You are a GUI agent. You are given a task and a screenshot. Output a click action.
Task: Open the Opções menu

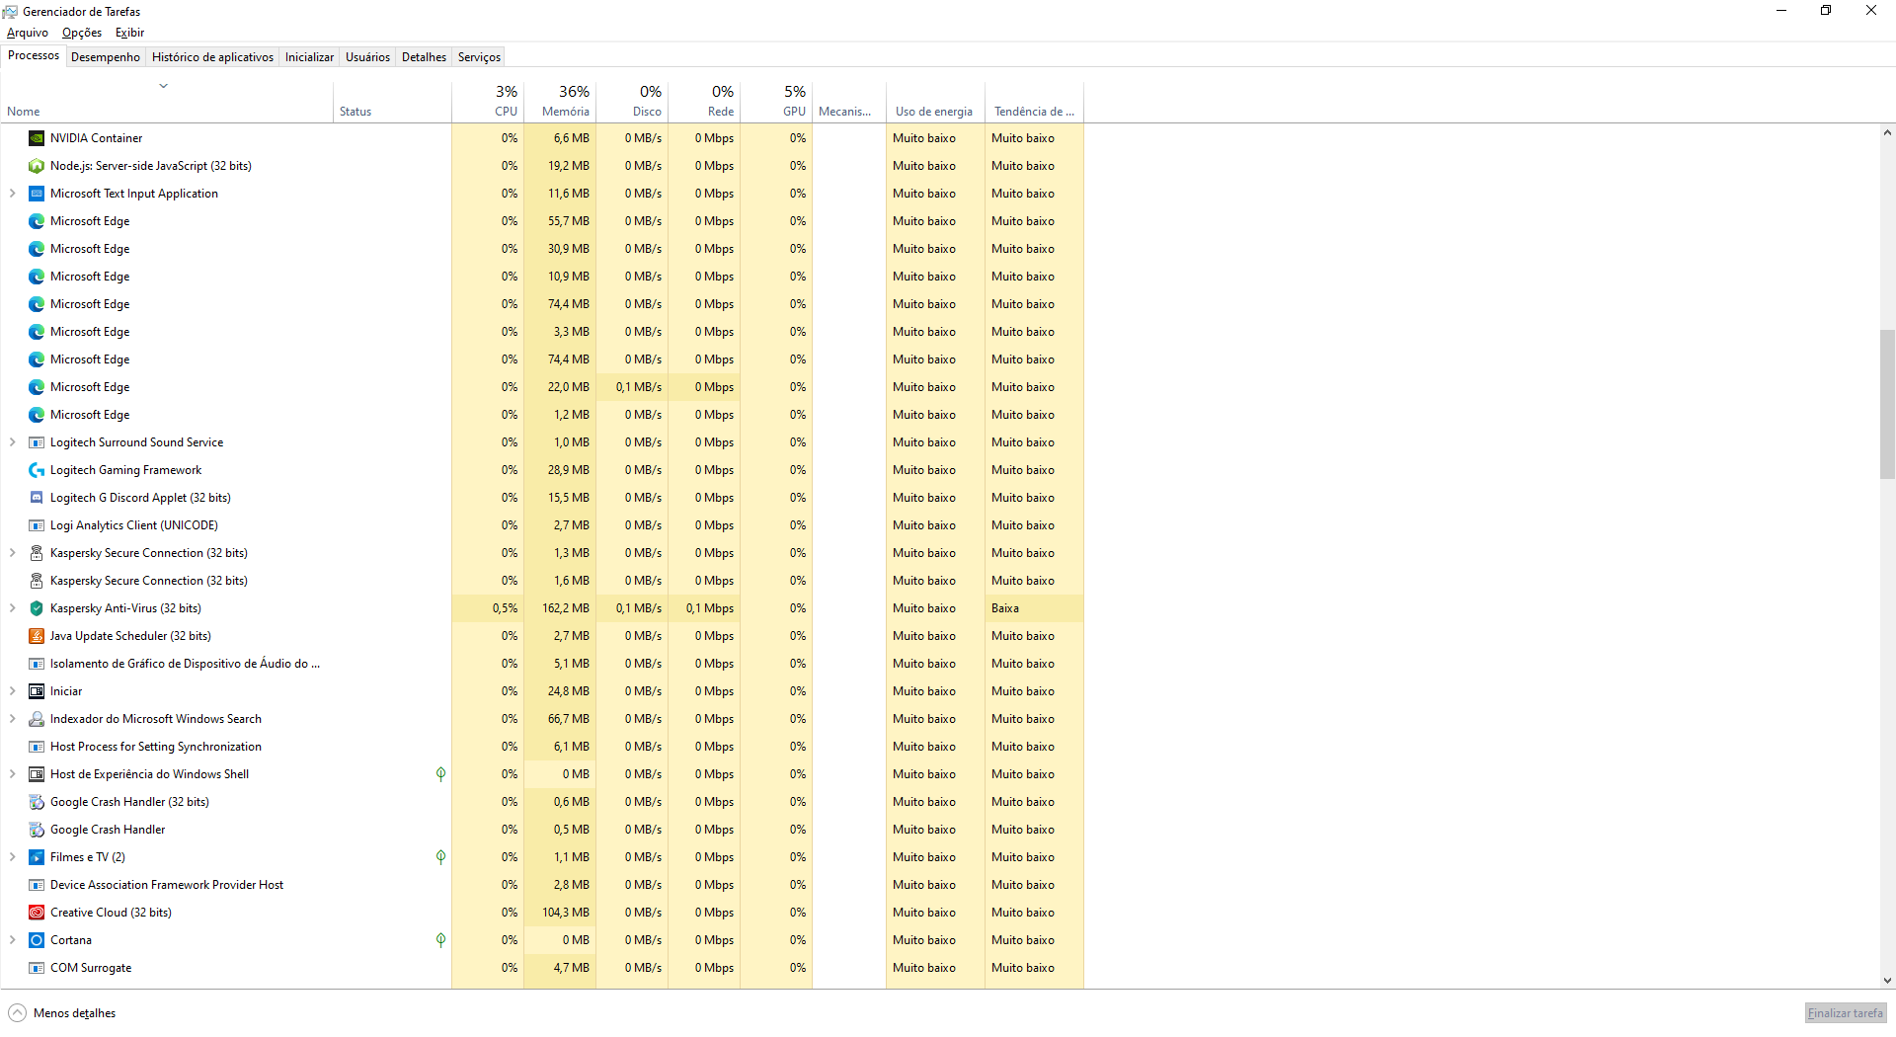pyautogui.click(x=82, y=33)
